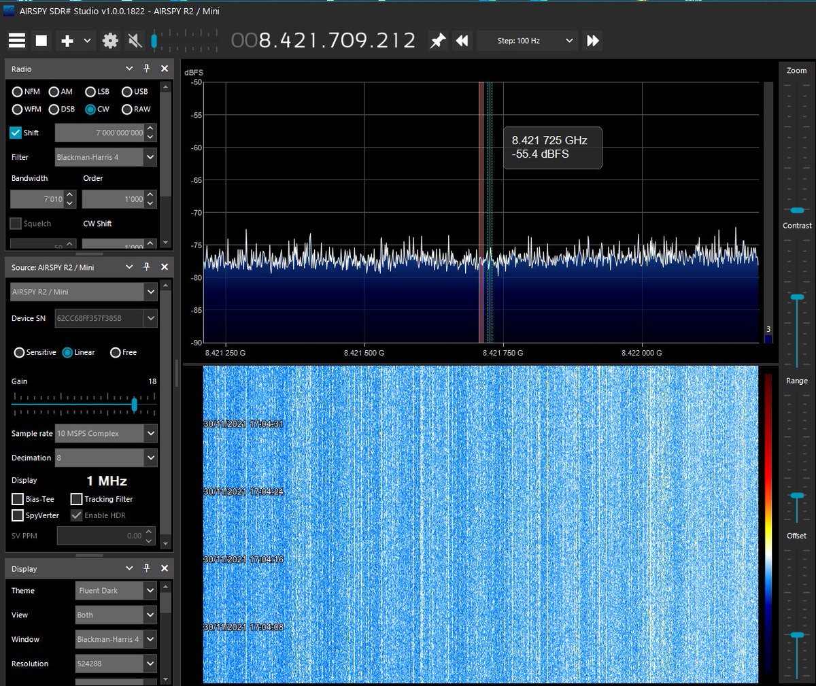Uncheck the Shift checkbox
Image resolution: width=816 pixels, height=686 pixels.
click(16, 133)
